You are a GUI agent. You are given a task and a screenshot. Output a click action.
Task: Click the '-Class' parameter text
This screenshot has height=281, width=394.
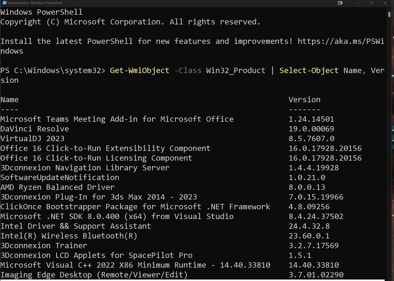click(x=188, y=71)
